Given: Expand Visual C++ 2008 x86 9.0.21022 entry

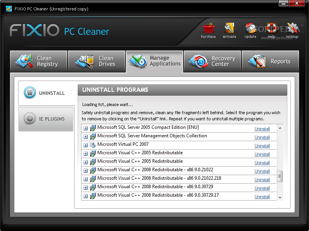Looking at the screenshot, I should pyautogui.click(x=85, y=170).
